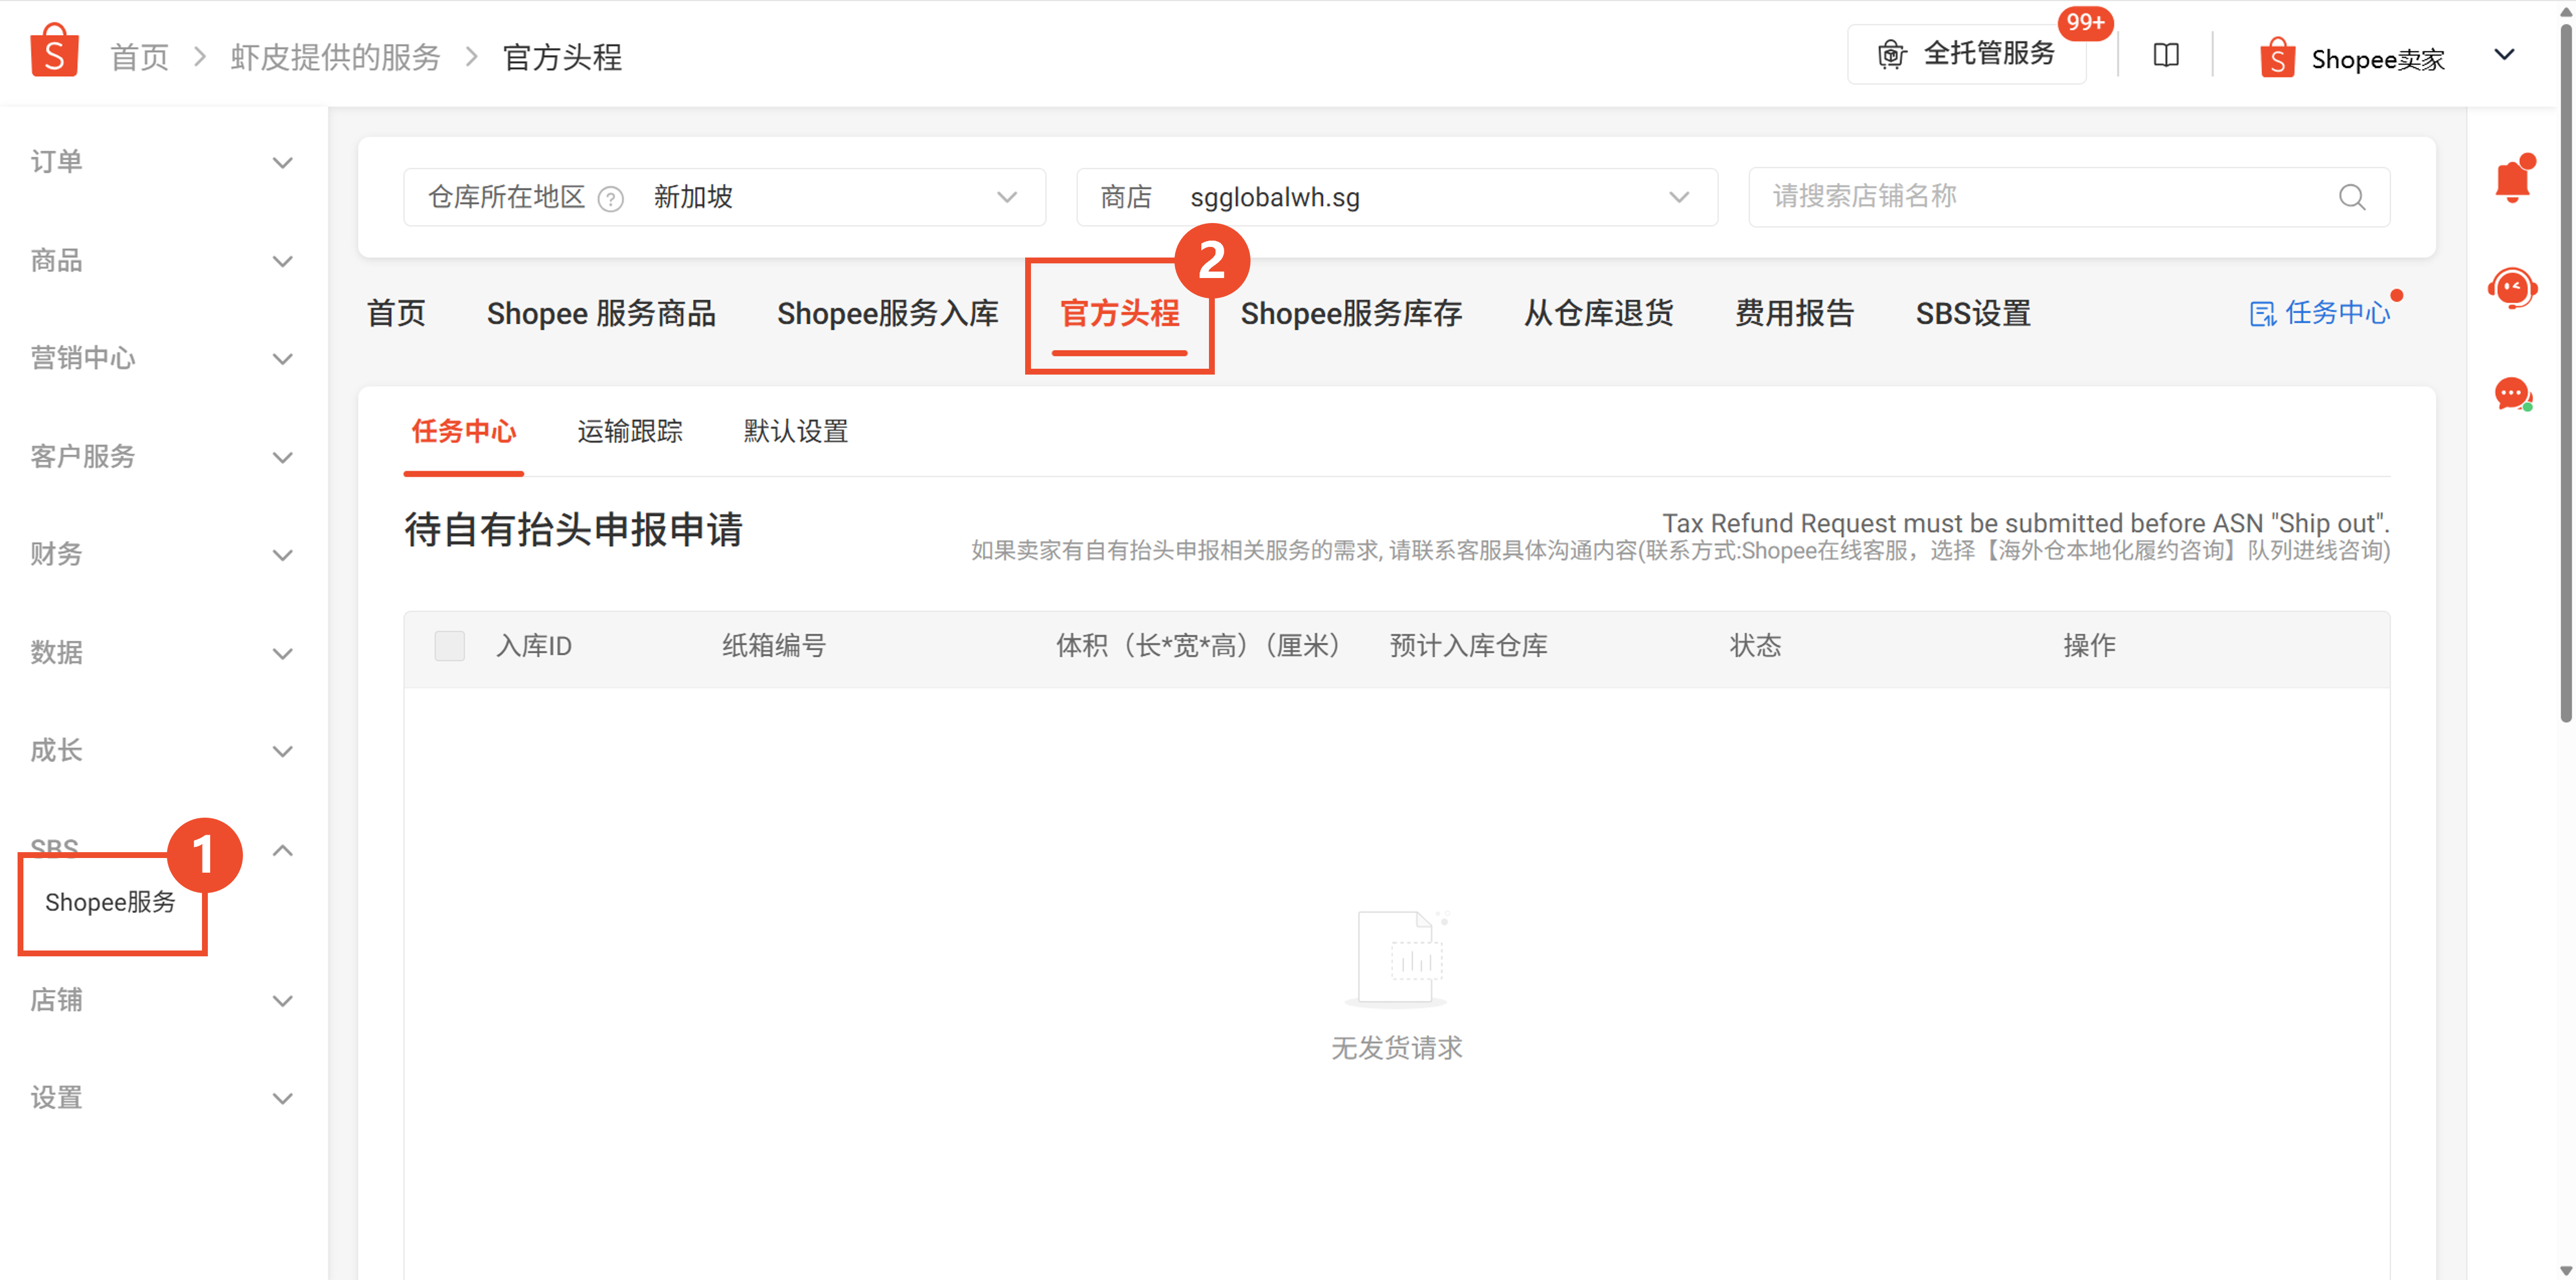Go to 首页 in breadcrumb
This screenshot has height=1280, width=2576.
139,57
